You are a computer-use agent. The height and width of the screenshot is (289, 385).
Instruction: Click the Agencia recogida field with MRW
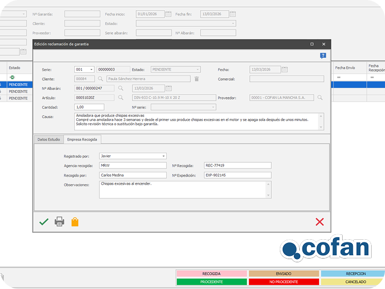click(x=133, y=165)
